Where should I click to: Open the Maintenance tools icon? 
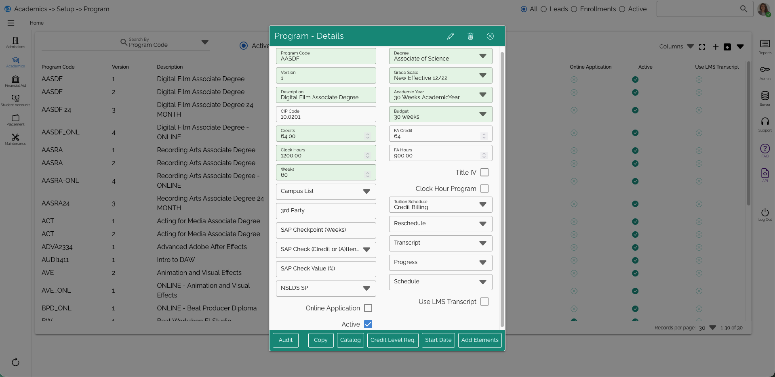pyautogui.click(x=15, y=139)
